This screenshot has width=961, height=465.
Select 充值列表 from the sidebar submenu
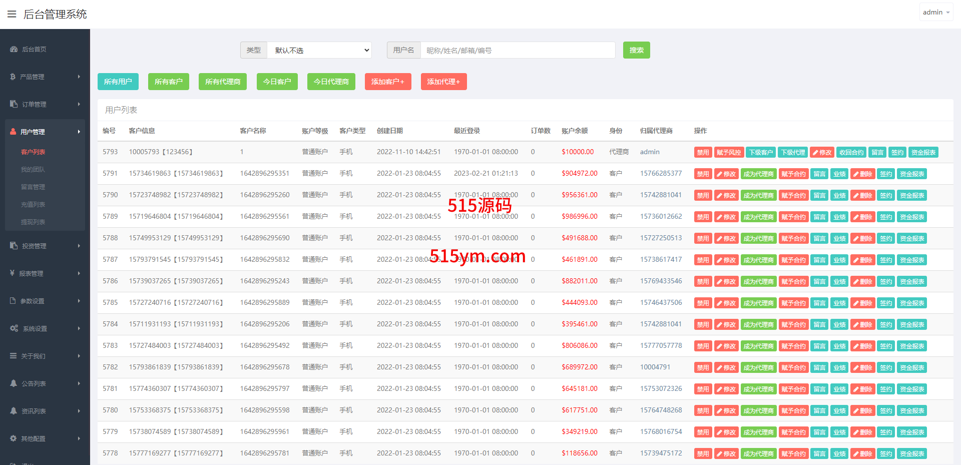coord(33,204)
